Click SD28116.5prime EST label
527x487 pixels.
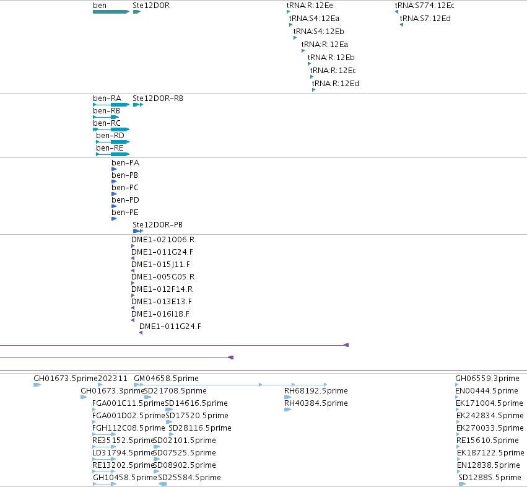(200, 428)
